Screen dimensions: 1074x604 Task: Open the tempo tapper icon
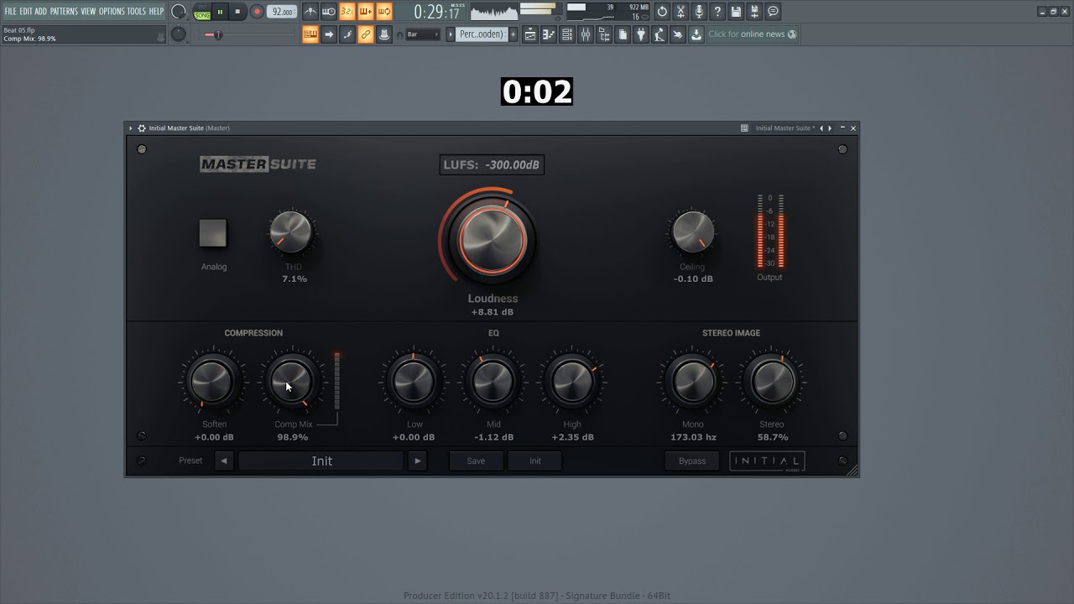(660, 34)
